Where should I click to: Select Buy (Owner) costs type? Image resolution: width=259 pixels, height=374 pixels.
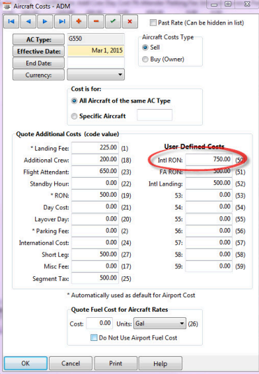(145, 59)
